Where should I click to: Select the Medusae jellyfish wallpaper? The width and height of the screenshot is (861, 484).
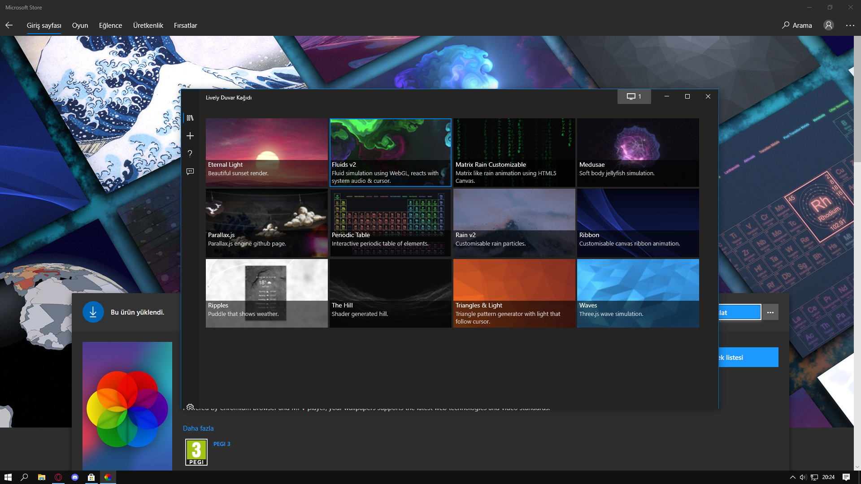pyautogui.click(x=638, y=152)
